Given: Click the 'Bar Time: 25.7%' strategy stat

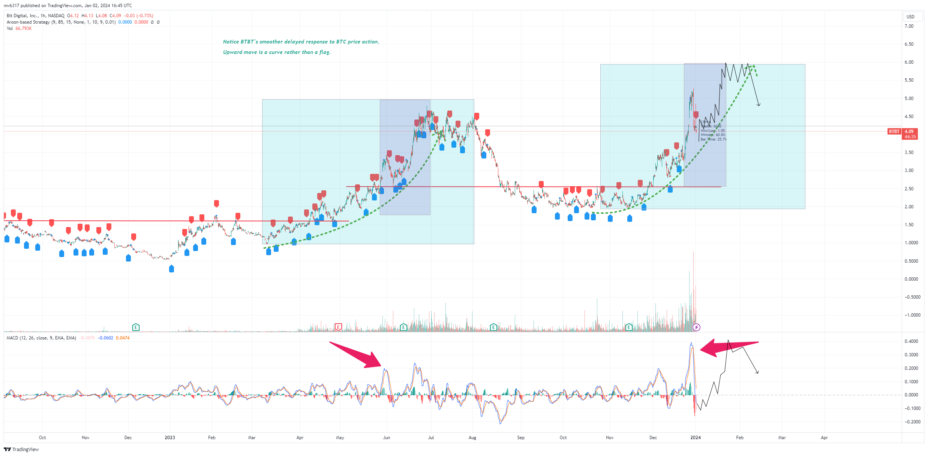Looking at the screenshot, I should click(714, 139).
